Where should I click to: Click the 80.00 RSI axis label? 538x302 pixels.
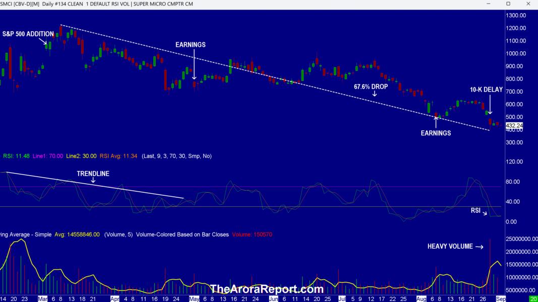[512, 182]
